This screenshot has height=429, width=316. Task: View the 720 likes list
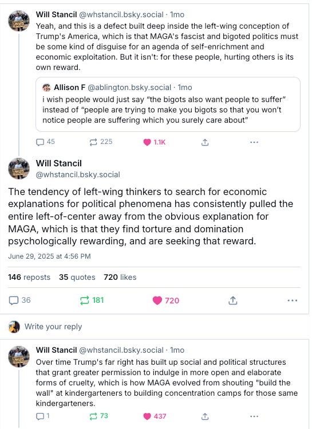click(x=120, y=277)
